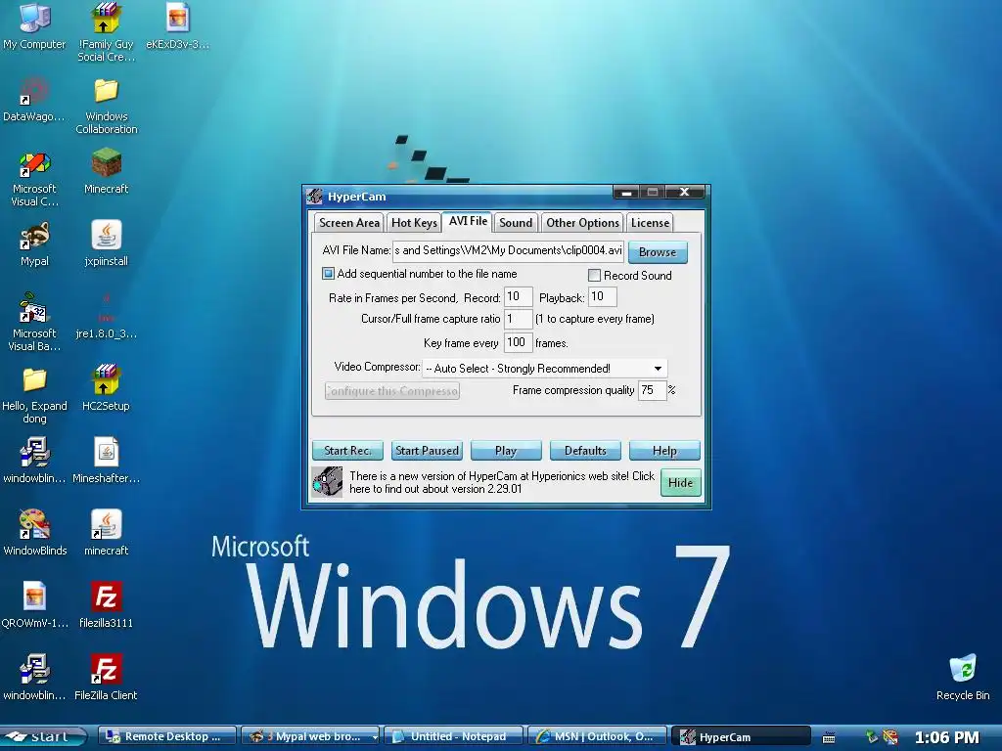1002x751 pixels.
Task: Click Record frames per second field
Action: pos(518,296)
